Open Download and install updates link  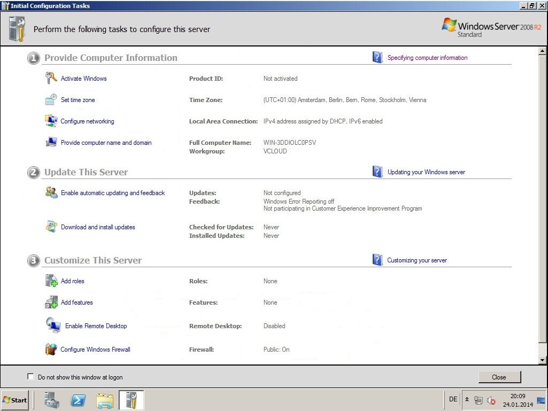point(98,227)
